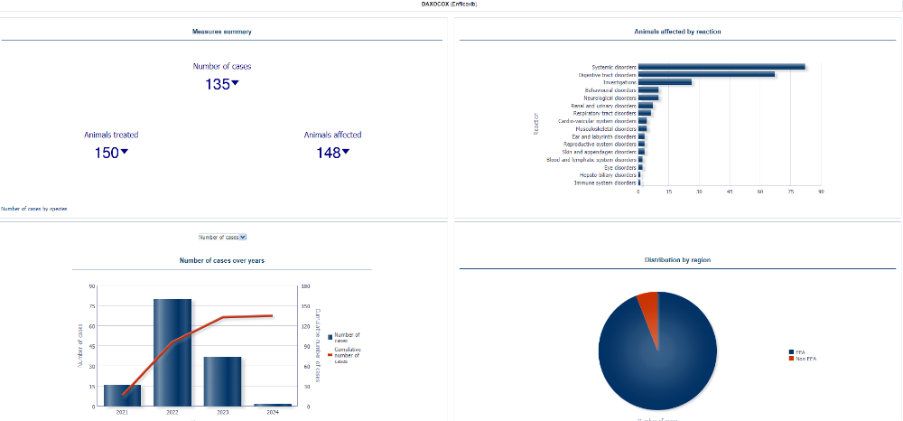
Task: Click the 2021 bar in cases chart
Action: tap(122, 396)
